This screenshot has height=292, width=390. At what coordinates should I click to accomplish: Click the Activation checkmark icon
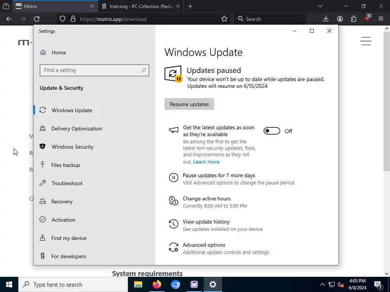[43, 219]
